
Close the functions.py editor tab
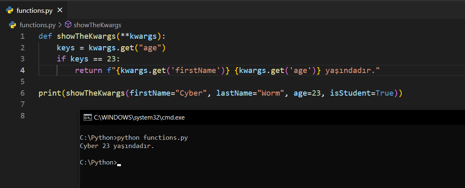coord(60,9)
